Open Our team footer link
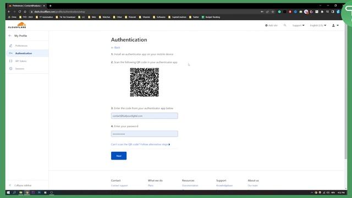Image resolution: width=352 pixels, height=198 pixels. click(x=253, y=186)
